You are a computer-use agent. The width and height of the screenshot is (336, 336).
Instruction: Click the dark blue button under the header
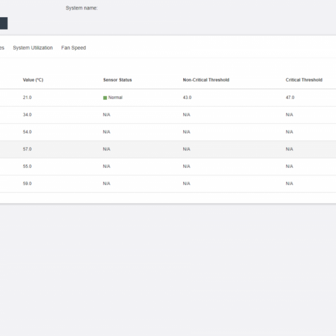coord(3,23)
